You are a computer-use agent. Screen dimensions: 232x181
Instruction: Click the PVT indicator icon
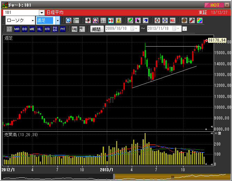63,29
